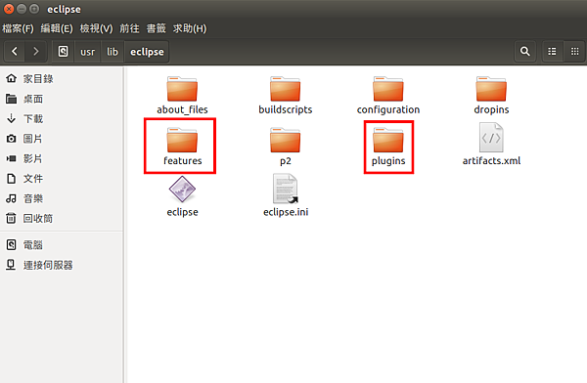Open the 求助(H) help menu

tap(190, 28)
